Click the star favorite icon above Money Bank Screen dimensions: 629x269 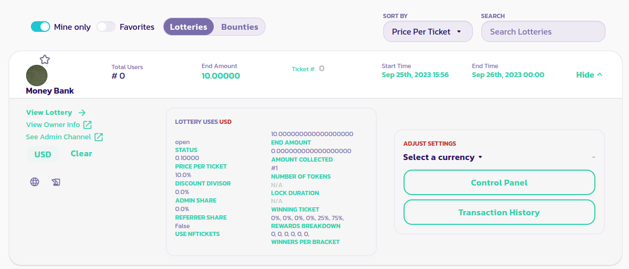pyautogui.click(x=45, y=60)
